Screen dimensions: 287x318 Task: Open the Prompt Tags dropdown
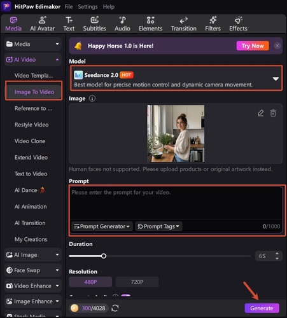158,226
